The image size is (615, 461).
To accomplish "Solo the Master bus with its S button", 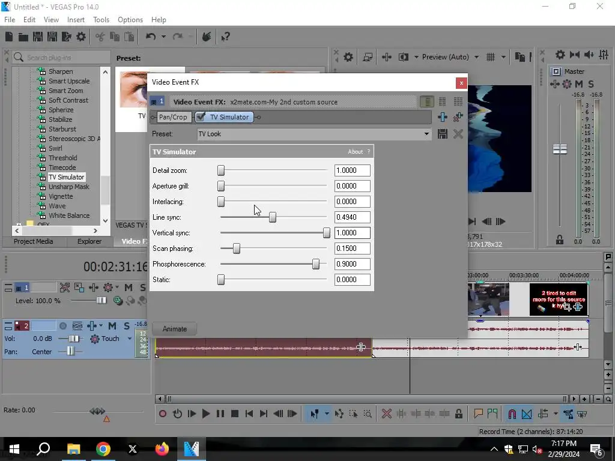I will 591,84.
